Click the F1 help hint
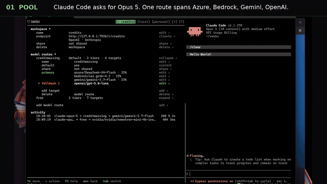Screen dimensions: 327x184 [71, 181]
